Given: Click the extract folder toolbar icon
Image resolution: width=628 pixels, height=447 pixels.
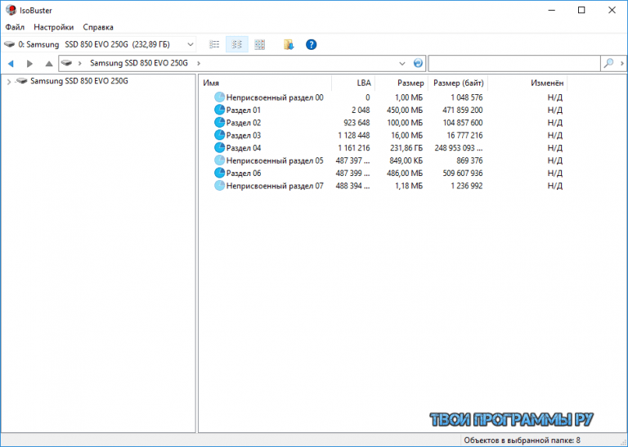Looking at the screenshot, I should click(x=289, y=44).
